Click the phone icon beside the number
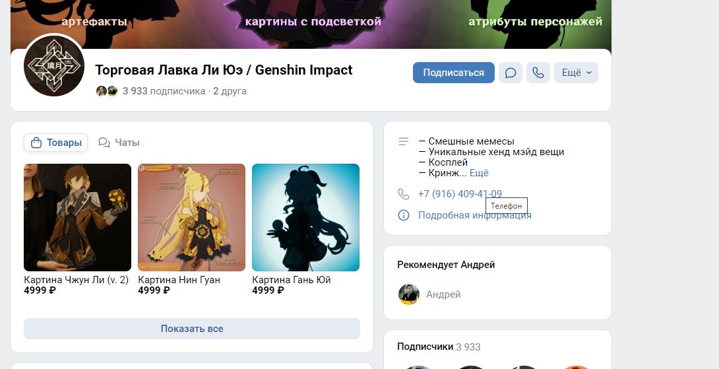This screenshot has width=719, height=369. point(404,194)
